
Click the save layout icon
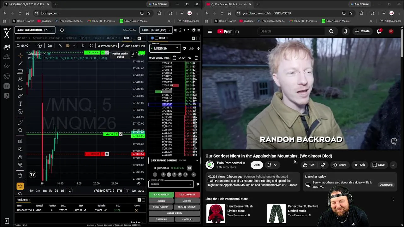click(x=175, y=30)
